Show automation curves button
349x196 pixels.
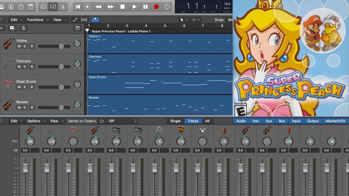tap(75, 20)
